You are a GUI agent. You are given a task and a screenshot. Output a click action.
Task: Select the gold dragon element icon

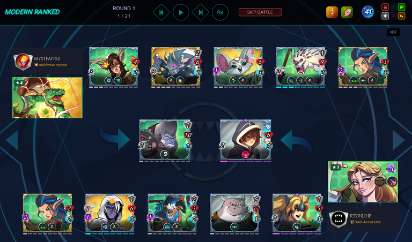click(401, 16)
